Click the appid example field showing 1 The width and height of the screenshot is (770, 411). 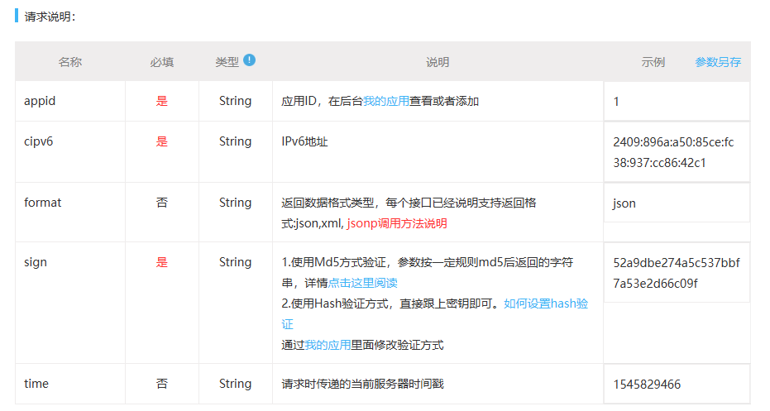677,102
